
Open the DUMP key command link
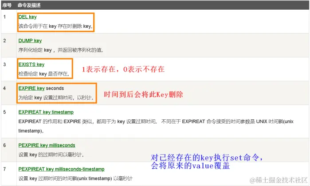[x=30, y=41]
